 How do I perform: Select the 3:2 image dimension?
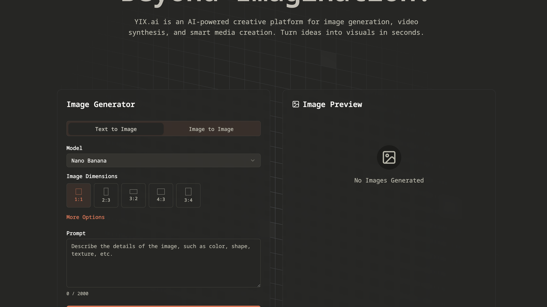[134, 196]
